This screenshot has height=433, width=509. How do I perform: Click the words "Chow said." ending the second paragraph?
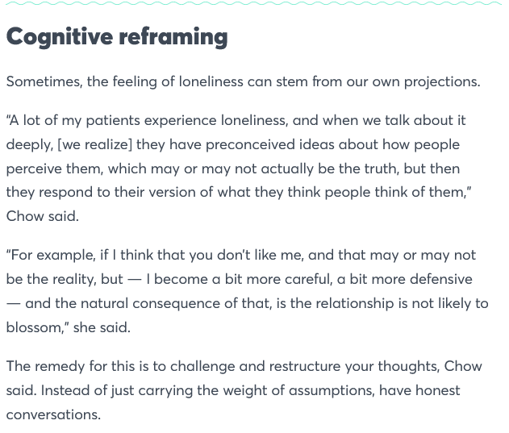point(43,217)
